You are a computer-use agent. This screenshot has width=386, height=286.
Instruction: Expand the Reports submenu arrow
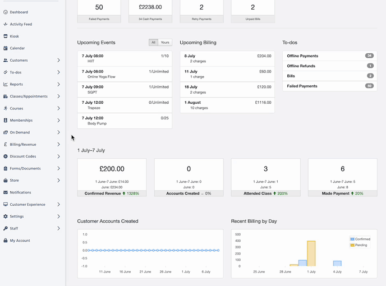[x=58, y=84]
